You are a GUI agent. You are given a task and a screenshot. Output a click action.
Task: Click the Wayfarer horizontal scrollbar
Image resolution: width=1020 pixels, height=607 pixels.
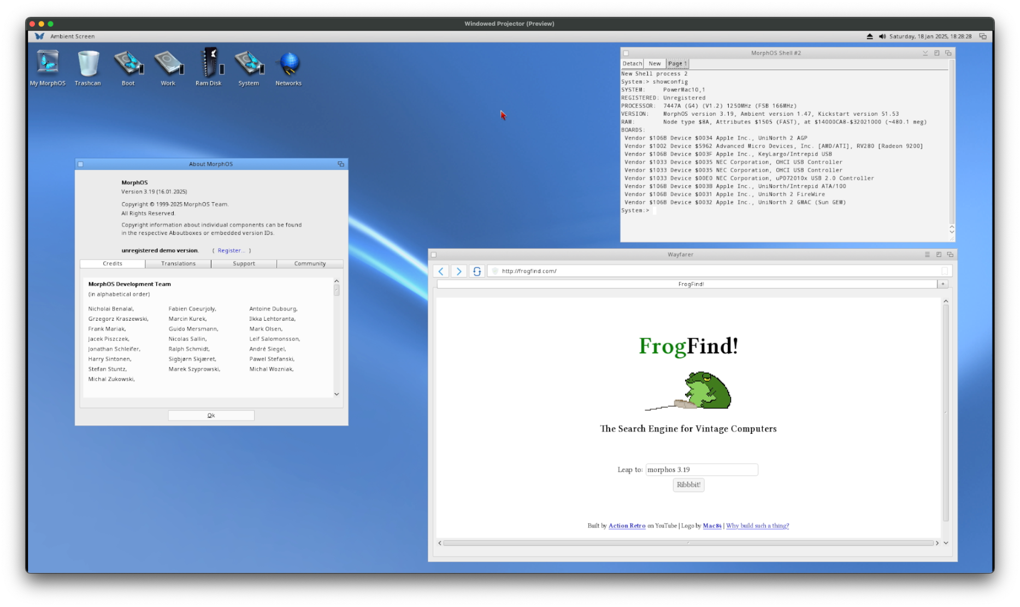[x=688, y=543]
